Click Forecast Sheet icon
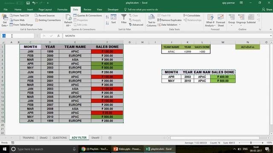The height and width of the screenshot is (153, 273). [221, 20]
